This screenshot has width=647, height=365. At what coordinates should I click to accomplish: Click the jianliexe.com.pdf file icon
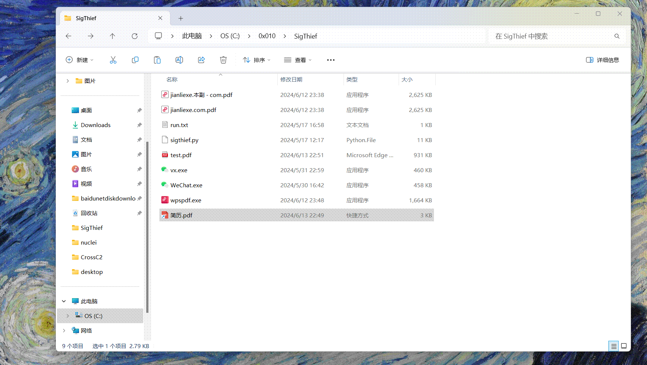click(165, 109)
